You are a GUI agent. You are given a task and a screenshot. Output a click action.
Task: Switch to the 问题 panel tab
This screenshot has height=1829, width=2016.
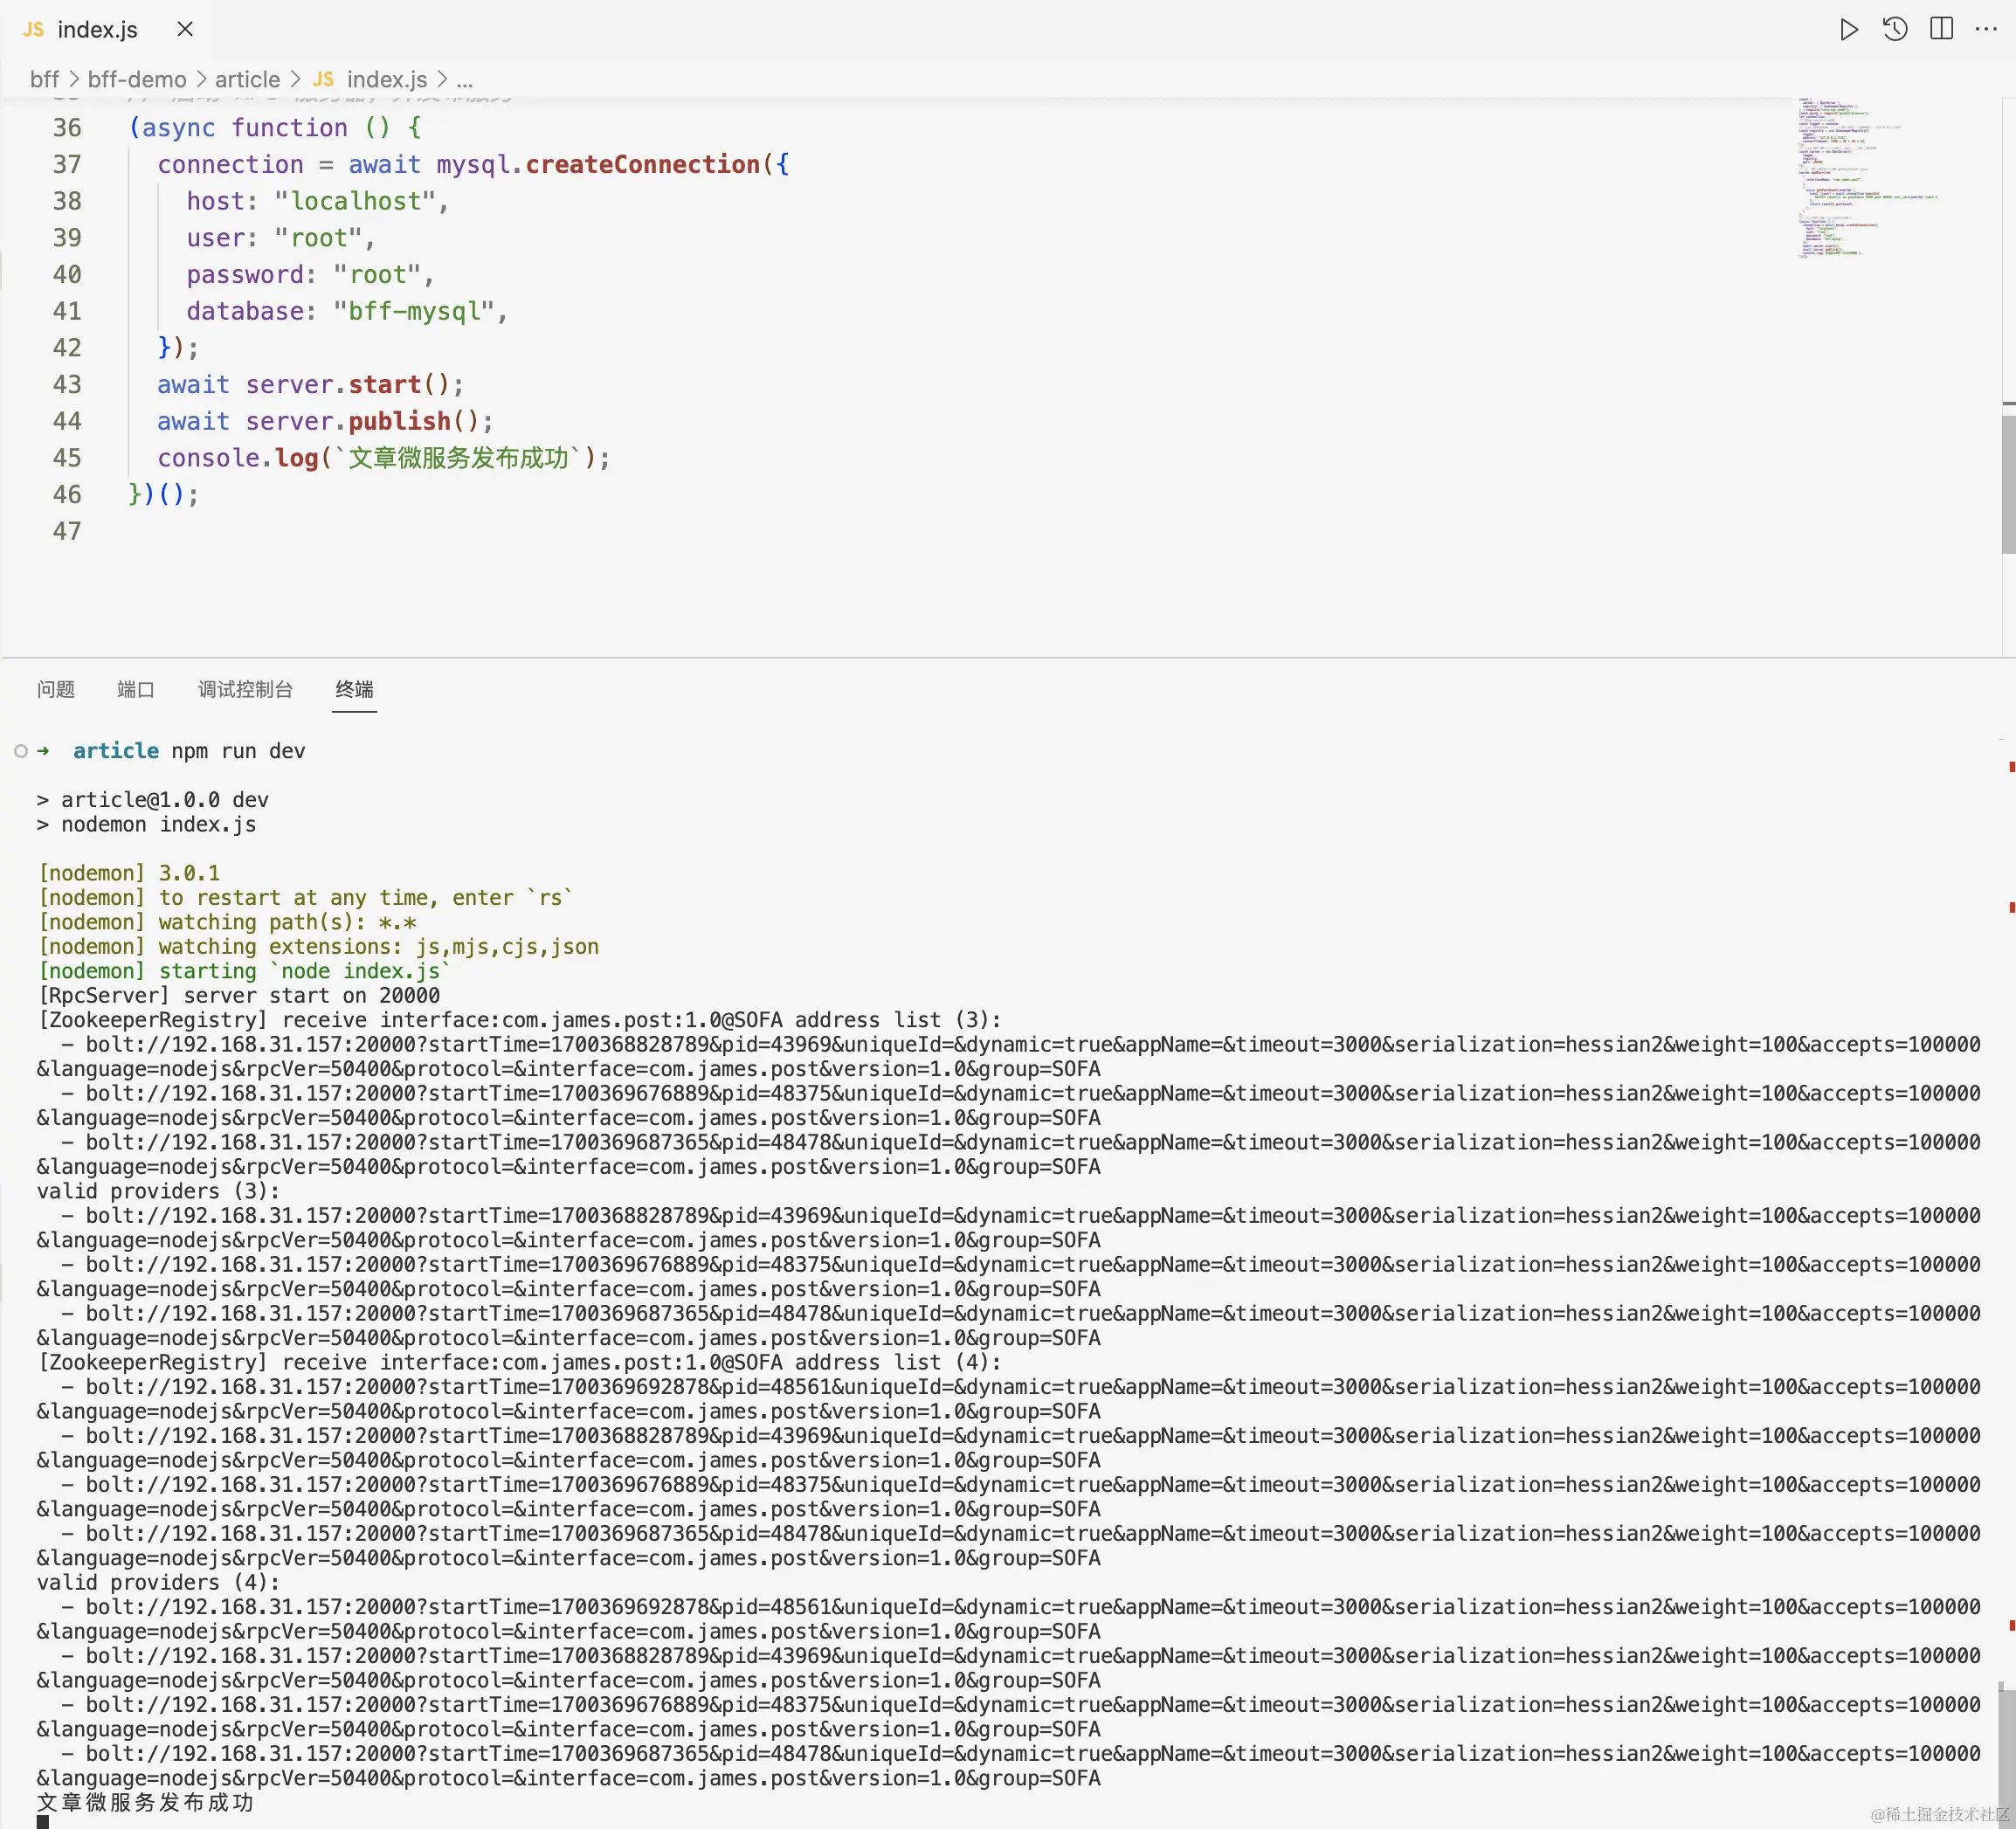click(55, 690)
